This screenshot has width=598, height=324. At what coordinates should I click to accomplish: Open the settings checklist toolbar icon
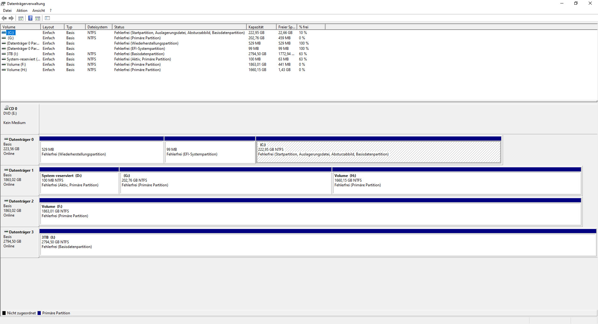(47, 18)
